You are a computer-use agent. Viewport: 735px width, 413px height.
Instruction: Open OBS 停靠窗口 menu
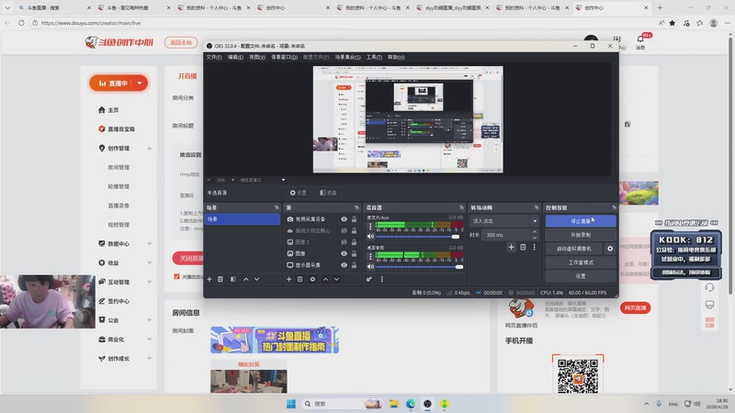click(x=284, y=57)
